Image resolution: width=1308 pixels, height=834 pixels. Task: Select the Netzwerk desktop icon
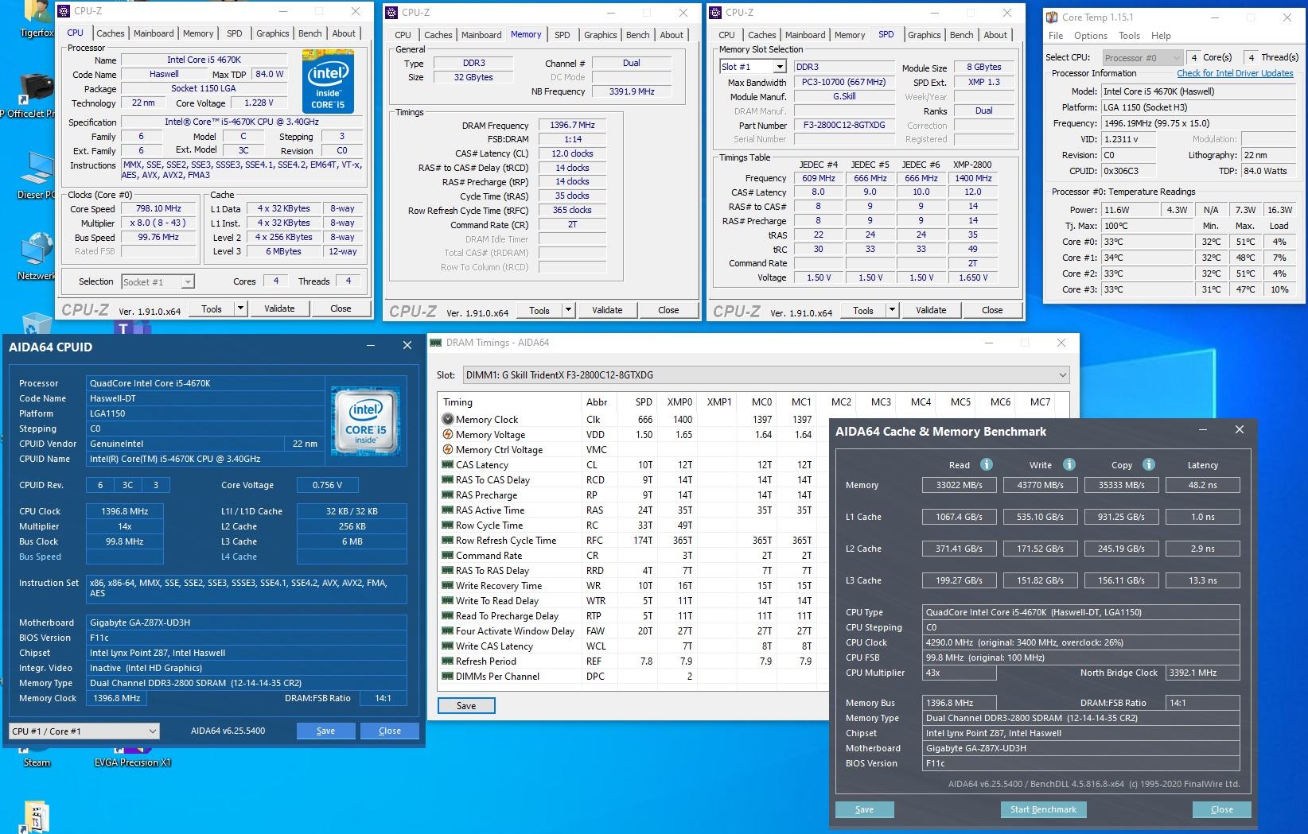pos(35,256)
